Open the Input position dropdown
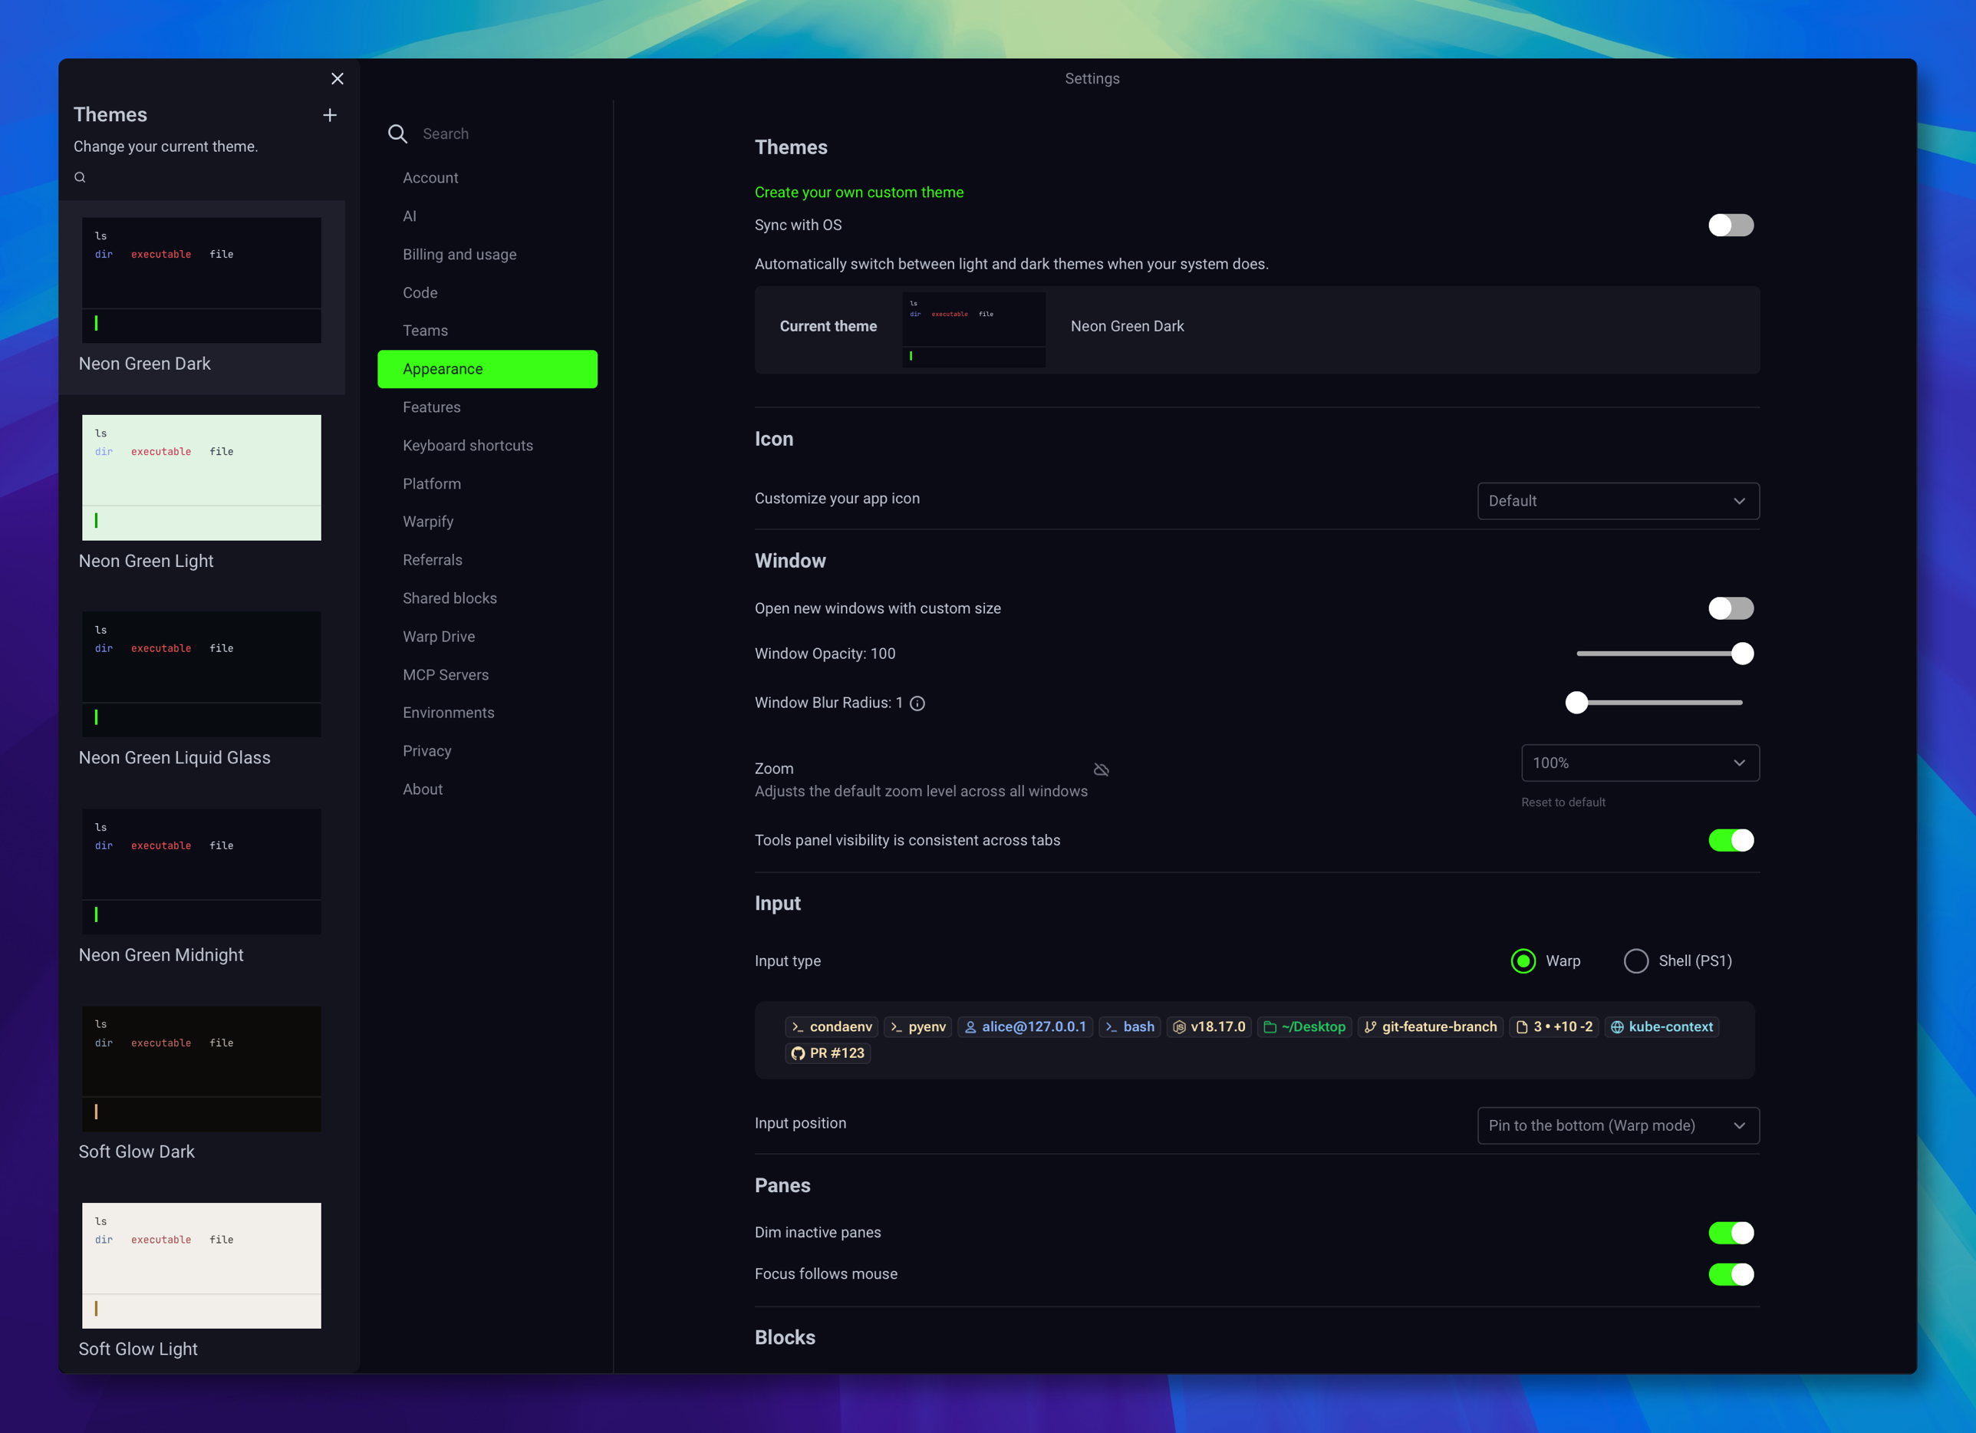The width and height of the screenshot is (1976, 1433). [x=1618, y=1125]
